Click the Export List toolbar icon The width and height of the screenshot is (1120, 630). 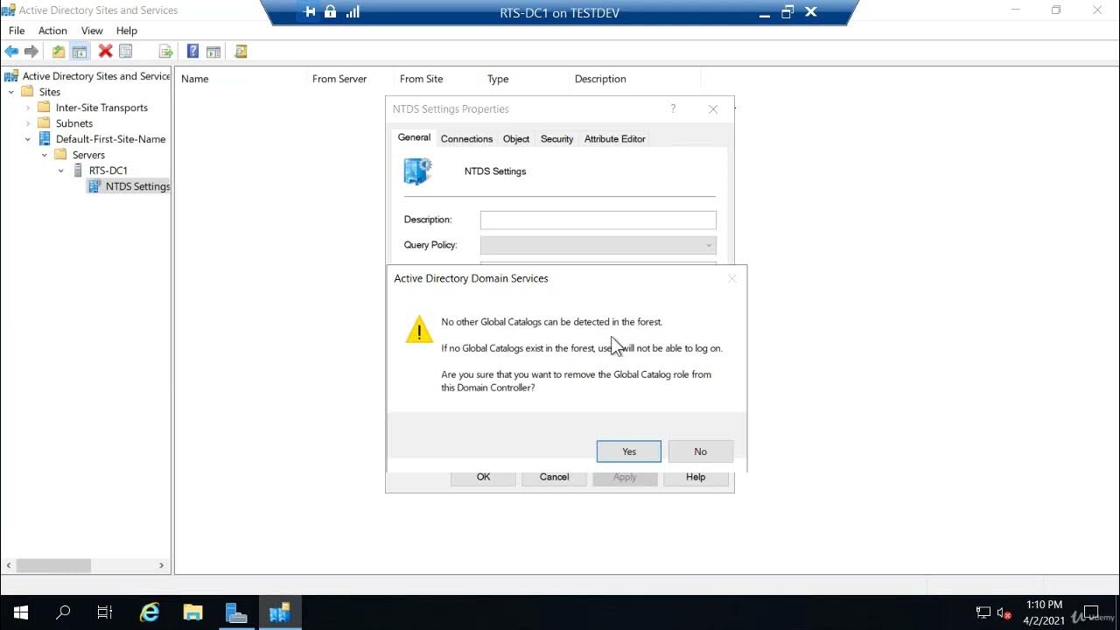tap(165, 52)
